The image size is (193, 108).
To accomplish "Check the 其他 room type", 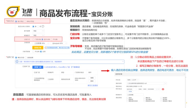I will click(x=127, y=98).
